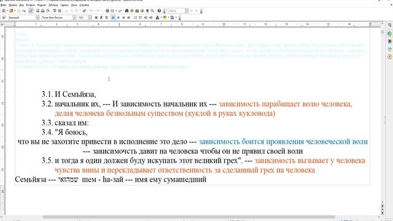Insert a table with the Table icon
The height and width of the screenshot is (221, 393).
(112, 11)
